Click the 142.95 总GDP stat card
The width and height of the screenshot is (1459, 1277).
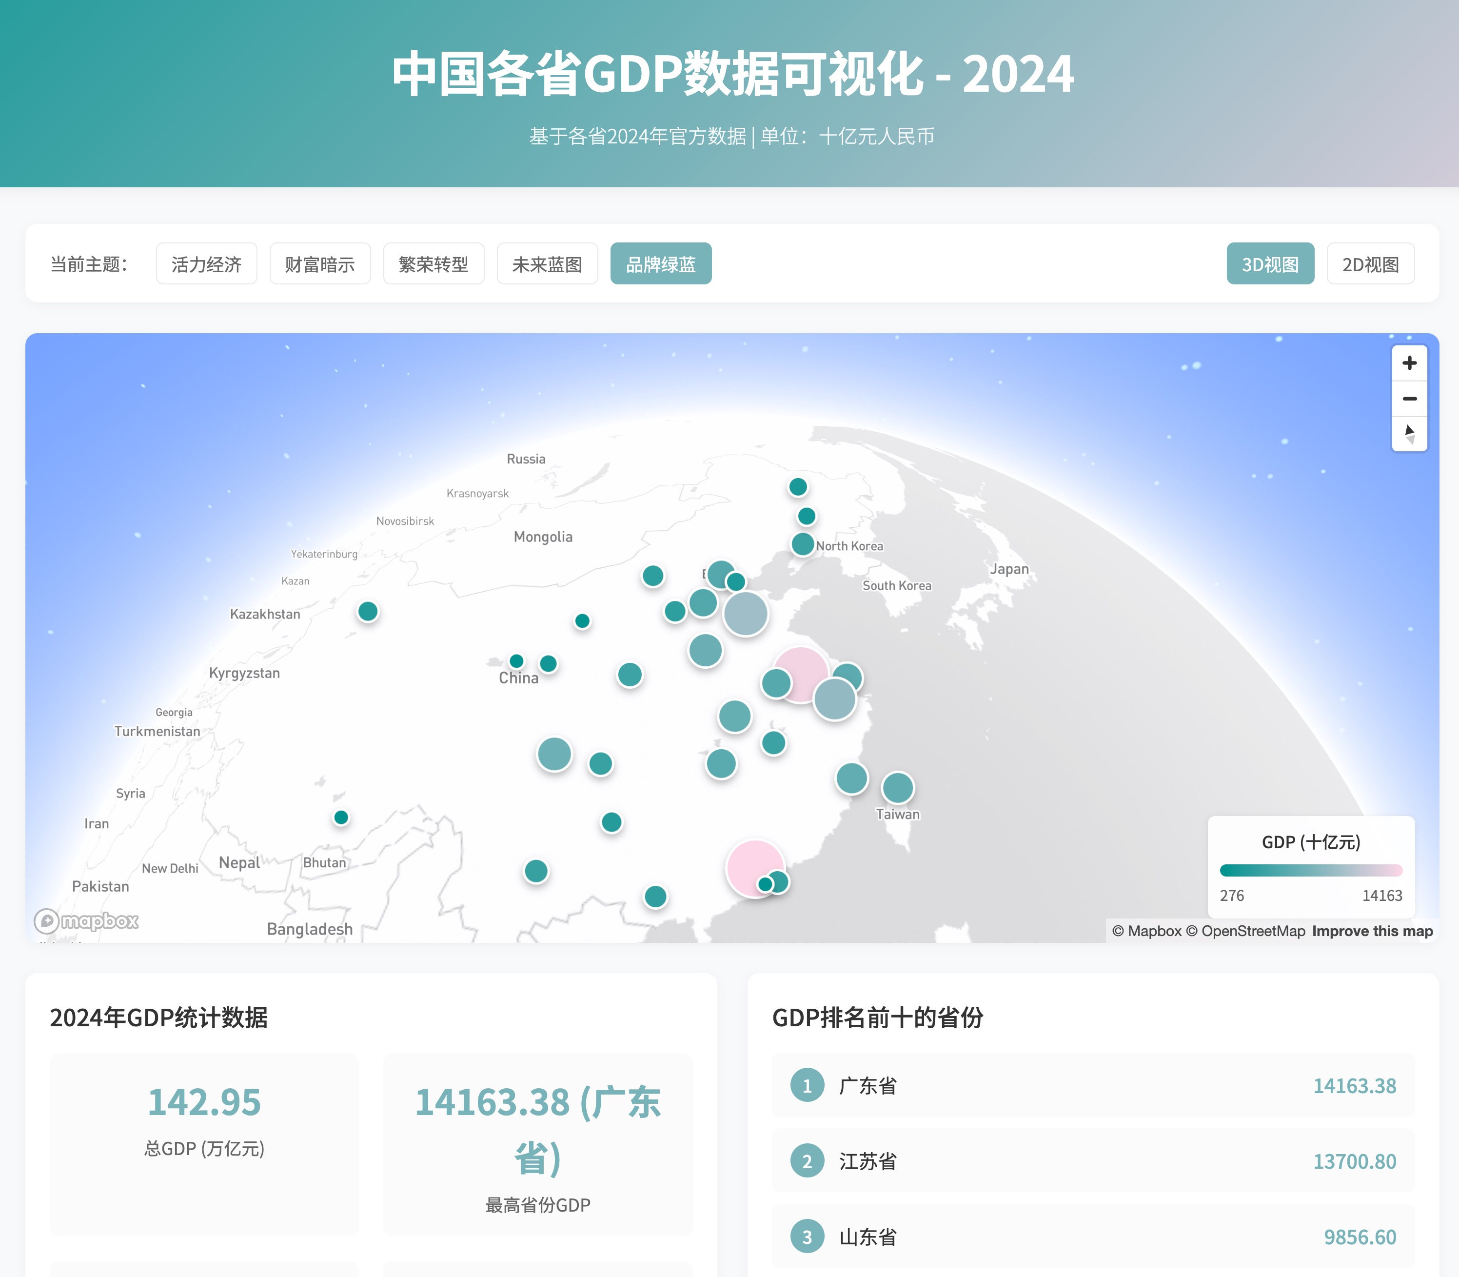tap(204, 1144)
